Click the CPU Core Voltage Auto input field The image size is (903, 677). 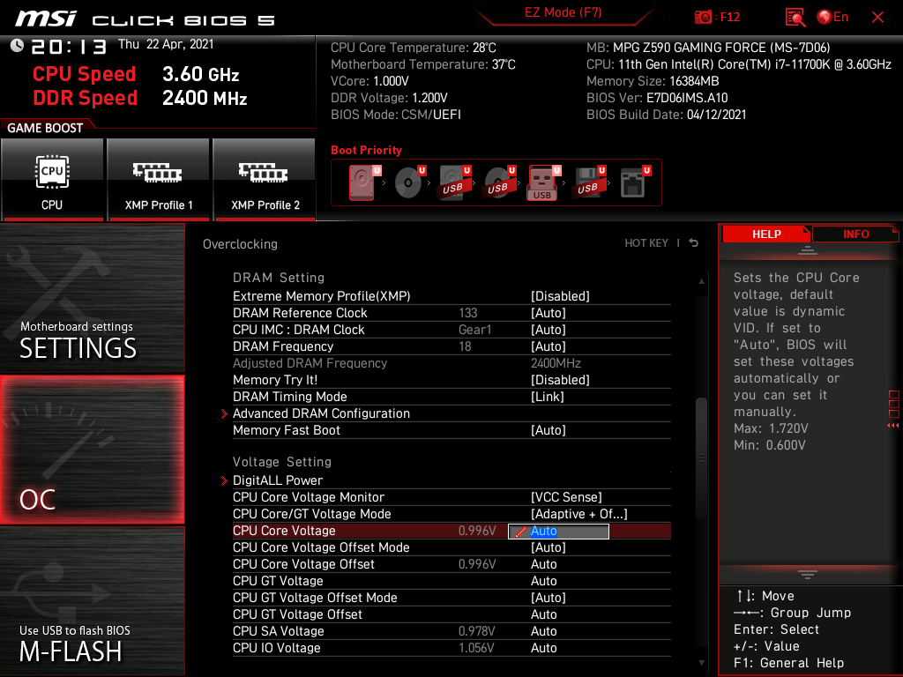coord(558,531)
